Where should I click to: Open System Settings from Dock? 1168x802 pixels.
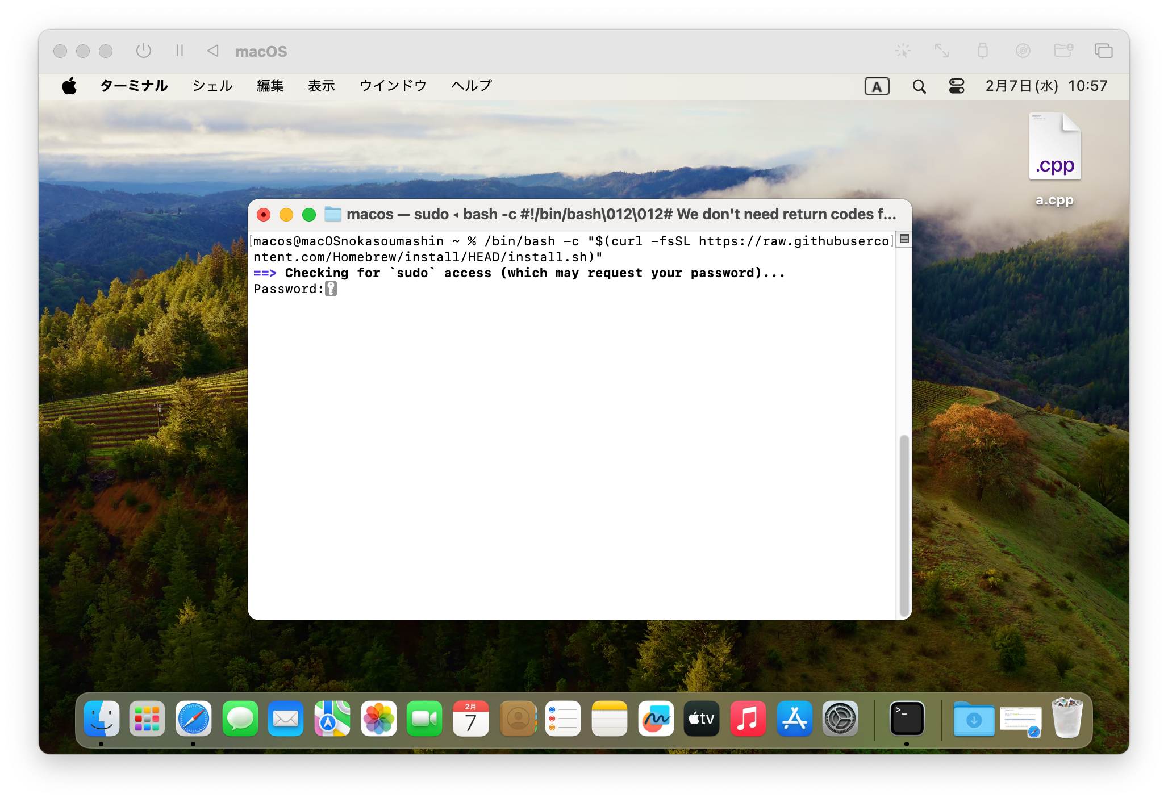tap(840, 719)
